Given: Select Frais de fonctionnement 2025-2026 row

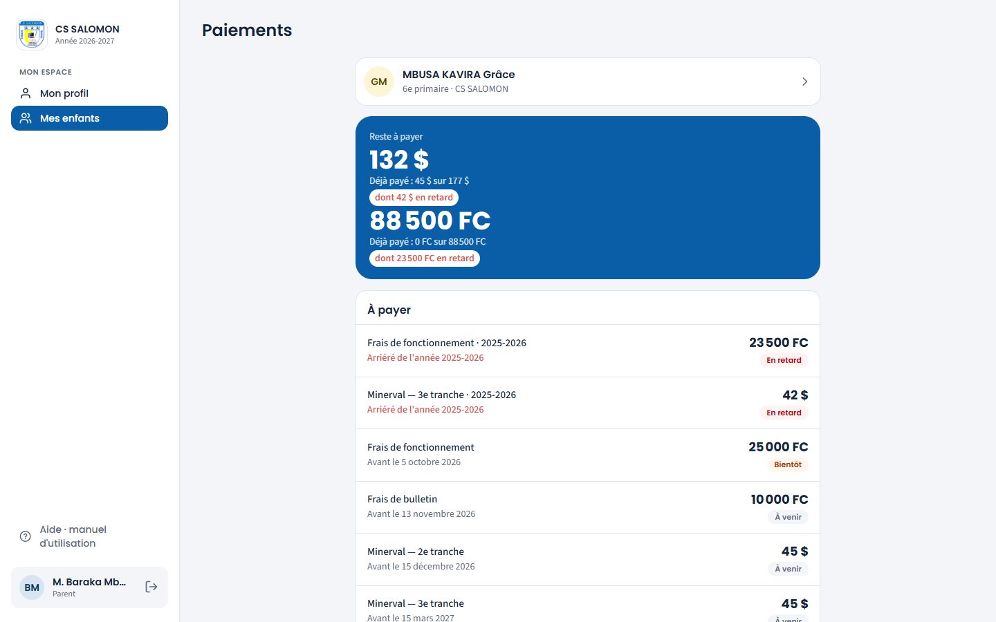Looking at the screenshot, I should pyautogui.click(x=588, y=351).
